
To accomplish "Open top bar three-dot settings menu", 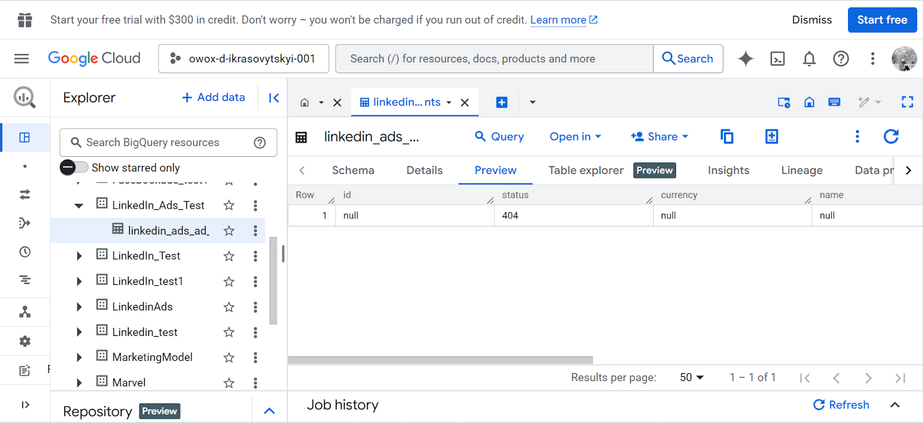I will pyautogui.click(x=872, y=58).
